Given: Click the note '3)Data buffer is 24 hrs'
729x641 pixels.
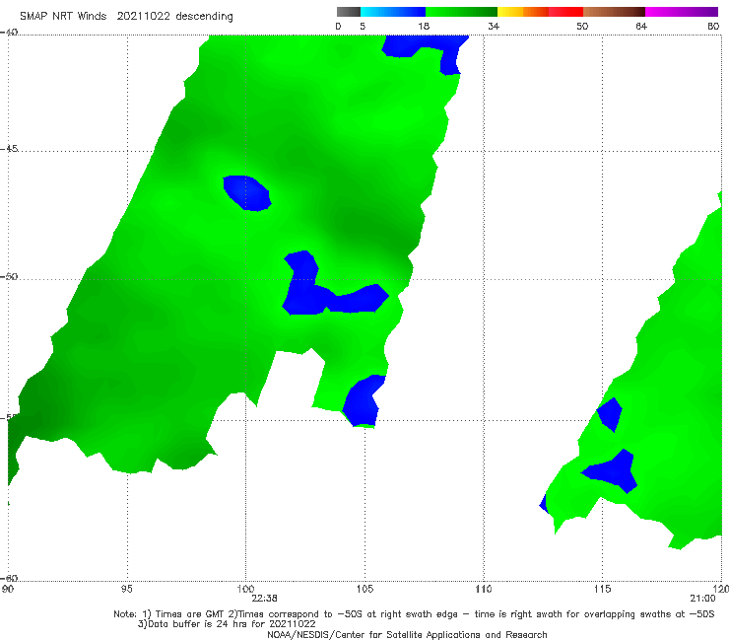Looking at the screenshot, I should click(x=227, y=624).
